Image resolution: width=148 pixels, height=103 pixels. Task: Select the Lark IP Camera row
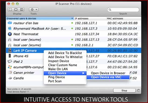point(73,51)
